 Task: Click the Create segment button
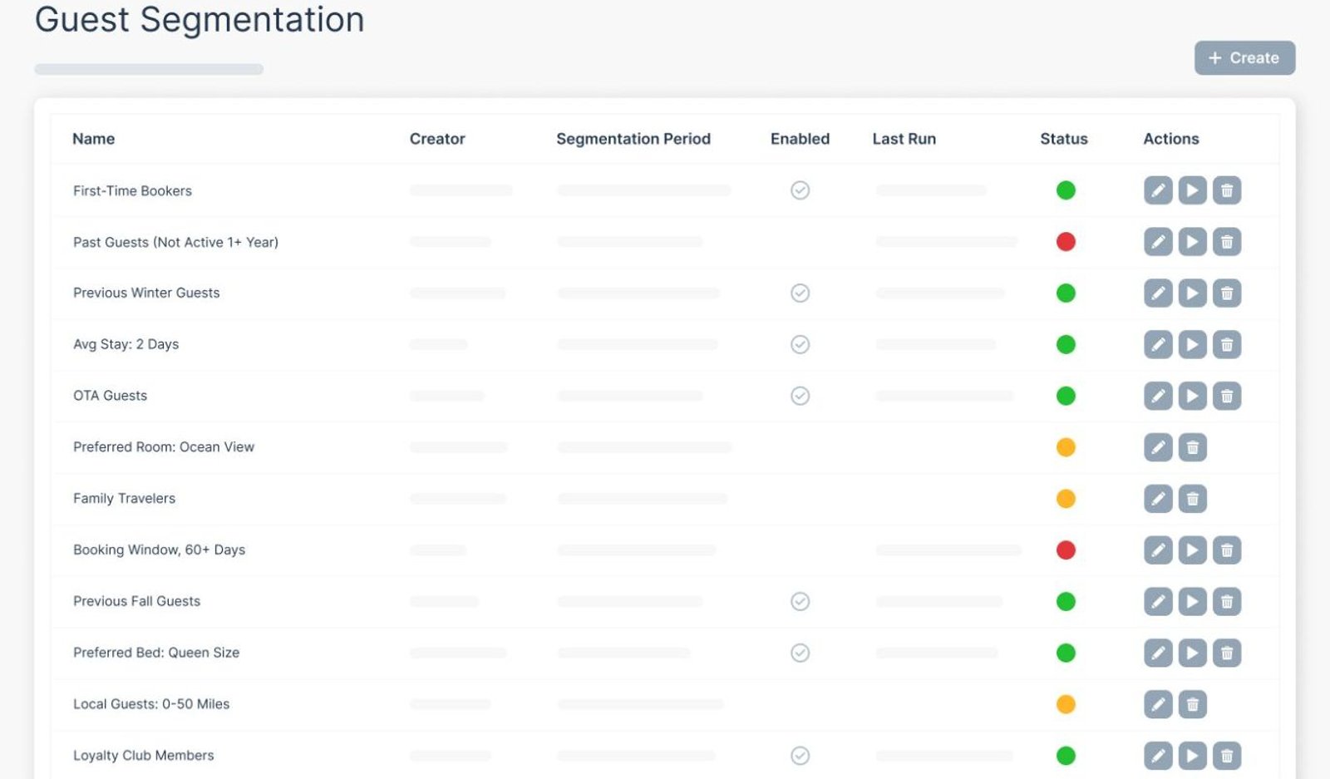click(x=1244, y=58)
